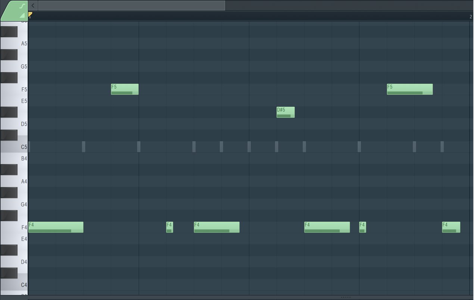Play the black key between A4 and G4

point(9,193)
